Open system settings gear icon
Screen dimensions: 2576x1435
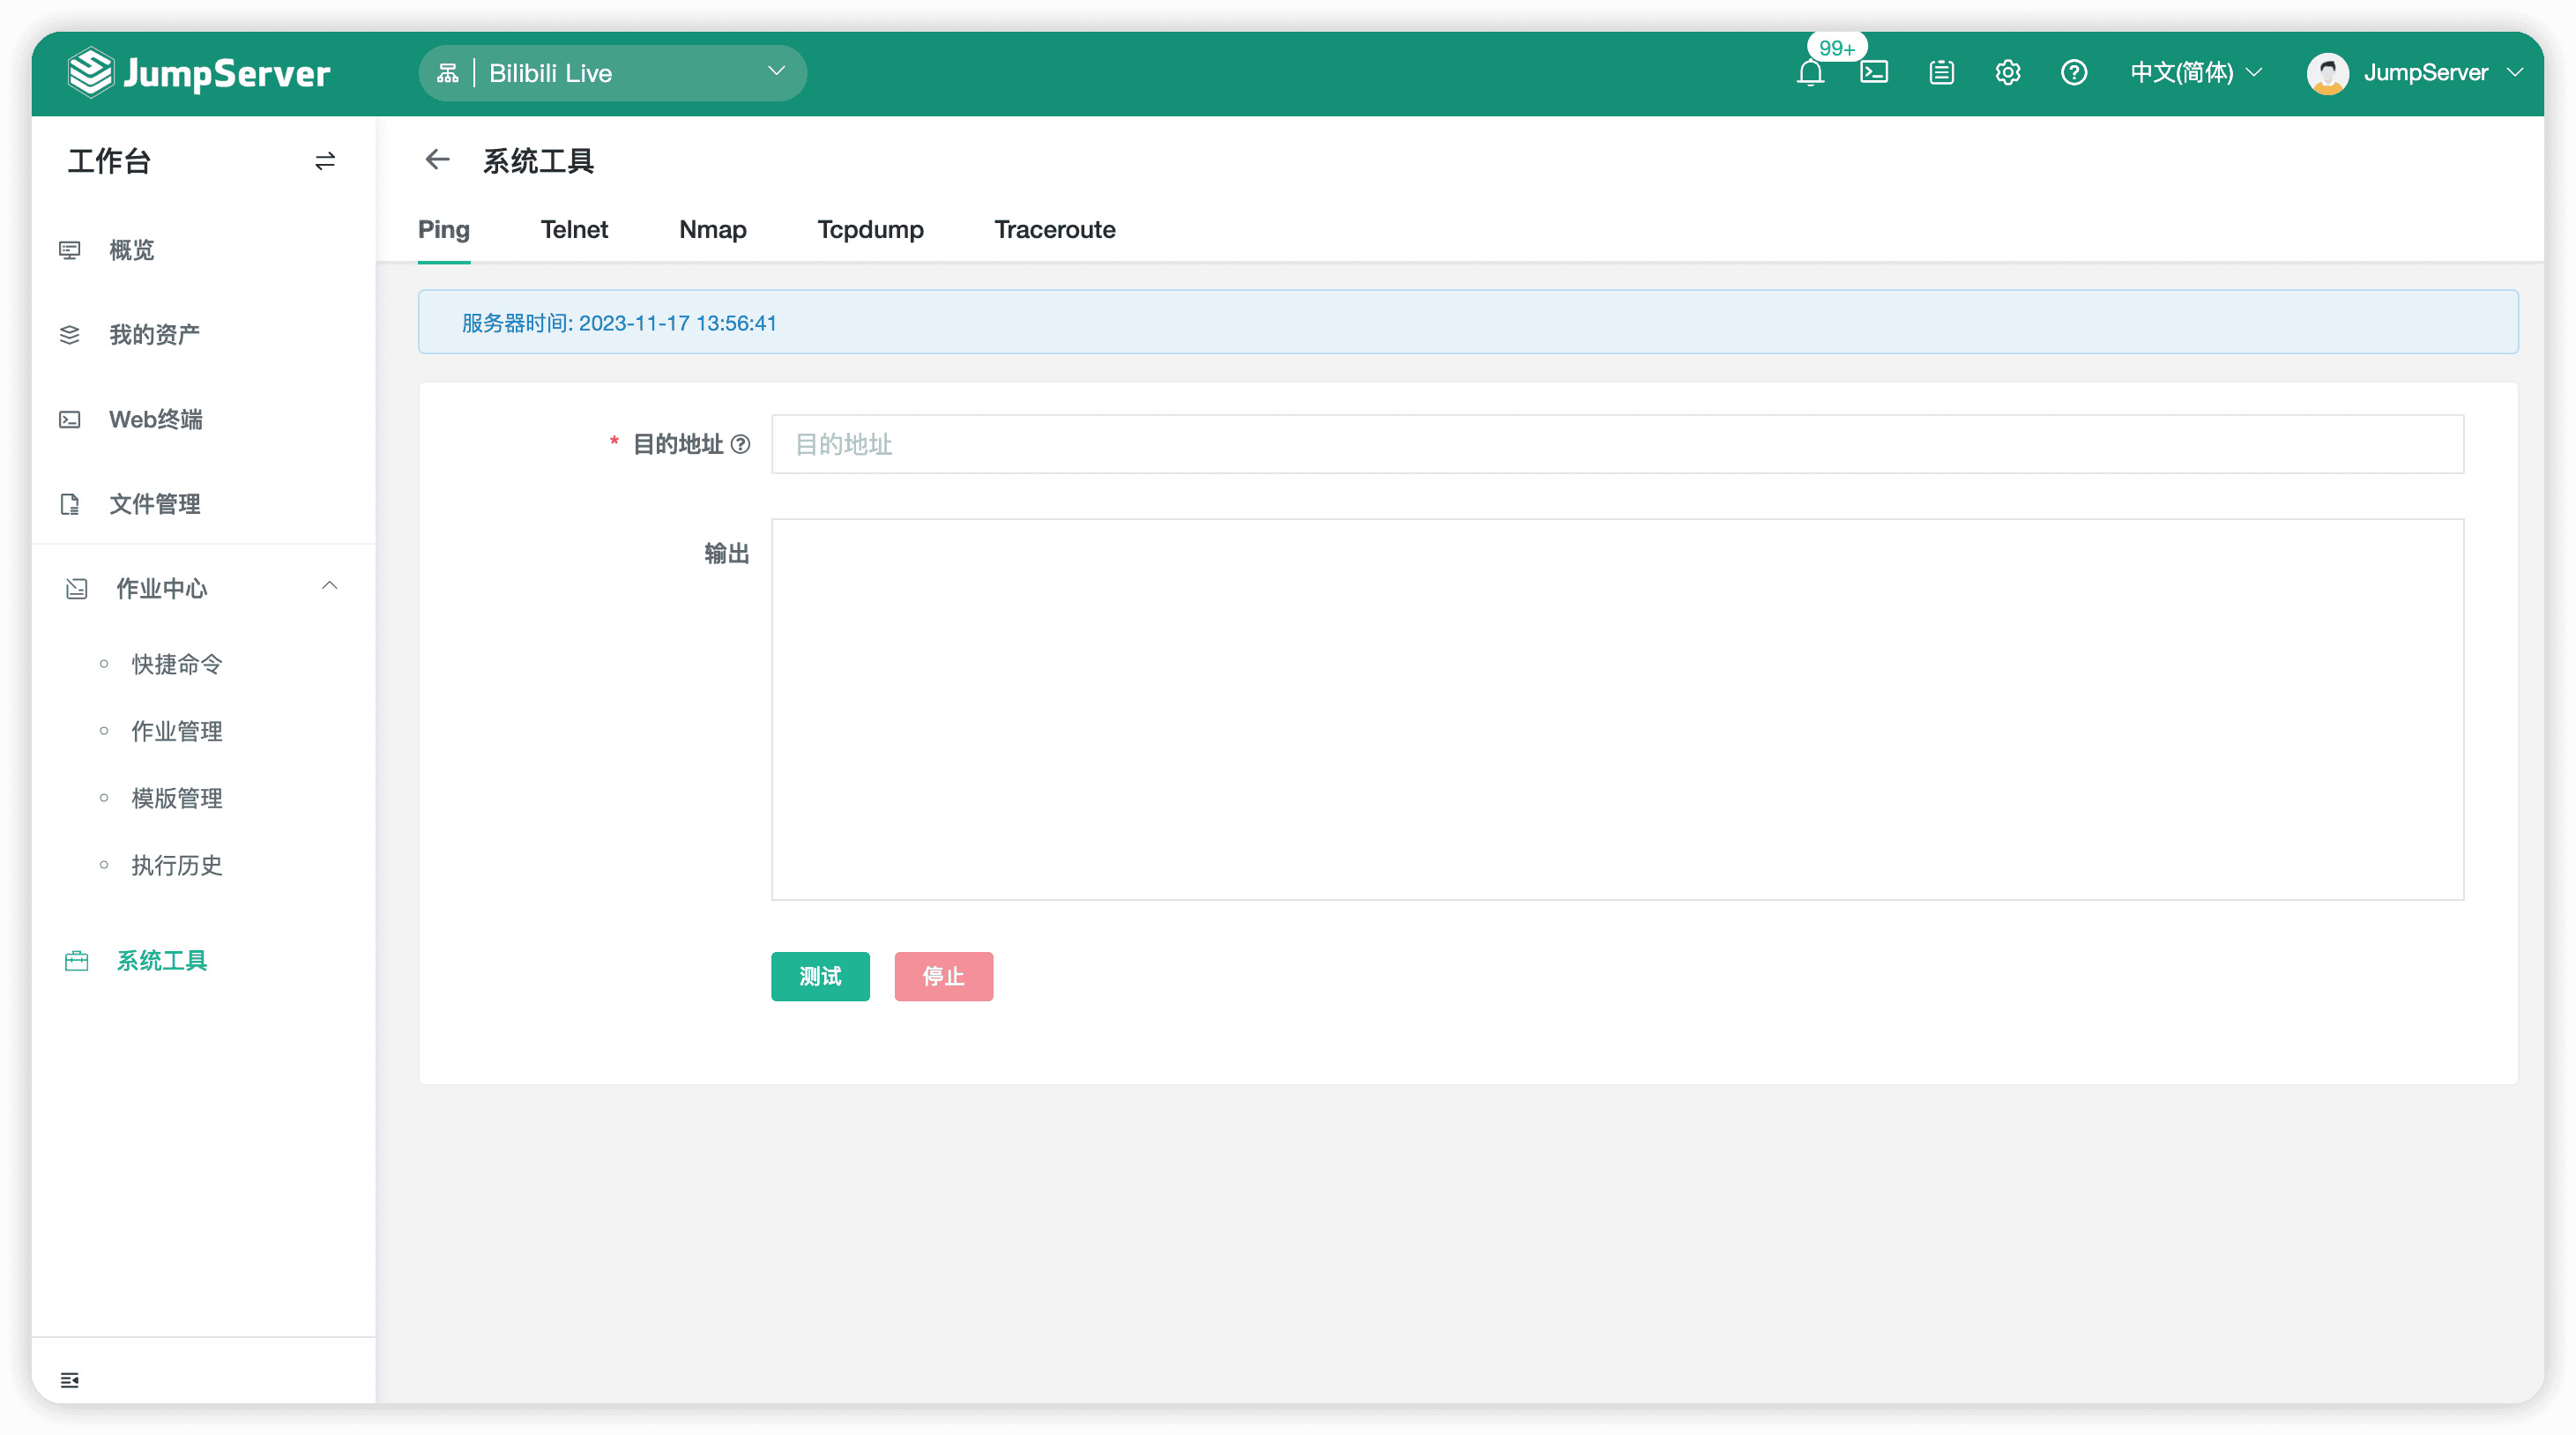click(2008, 73)
